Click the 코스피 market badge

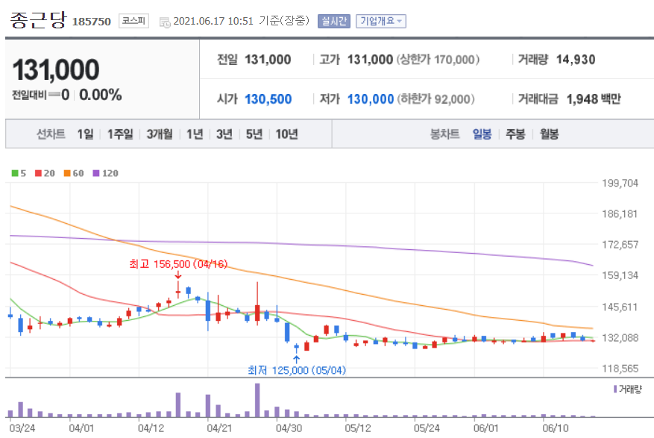click(133, 21)
